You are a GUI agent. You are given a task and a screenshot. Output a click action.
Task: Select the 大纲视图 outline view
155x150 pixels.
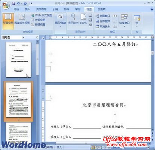[x=38, y=20]
